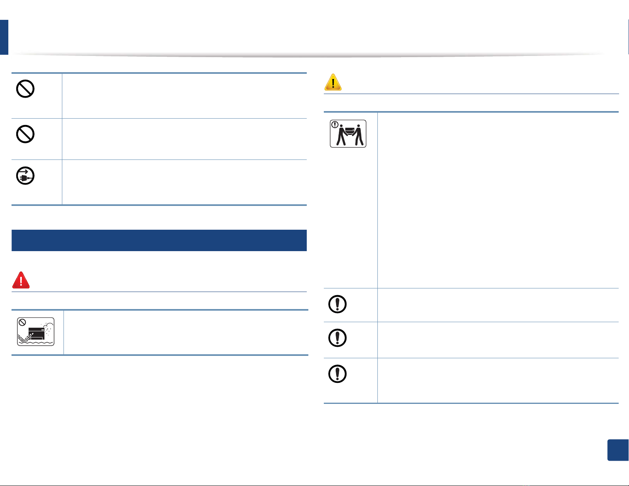Click the first prohibition circle icon at top

click(25, 89)
